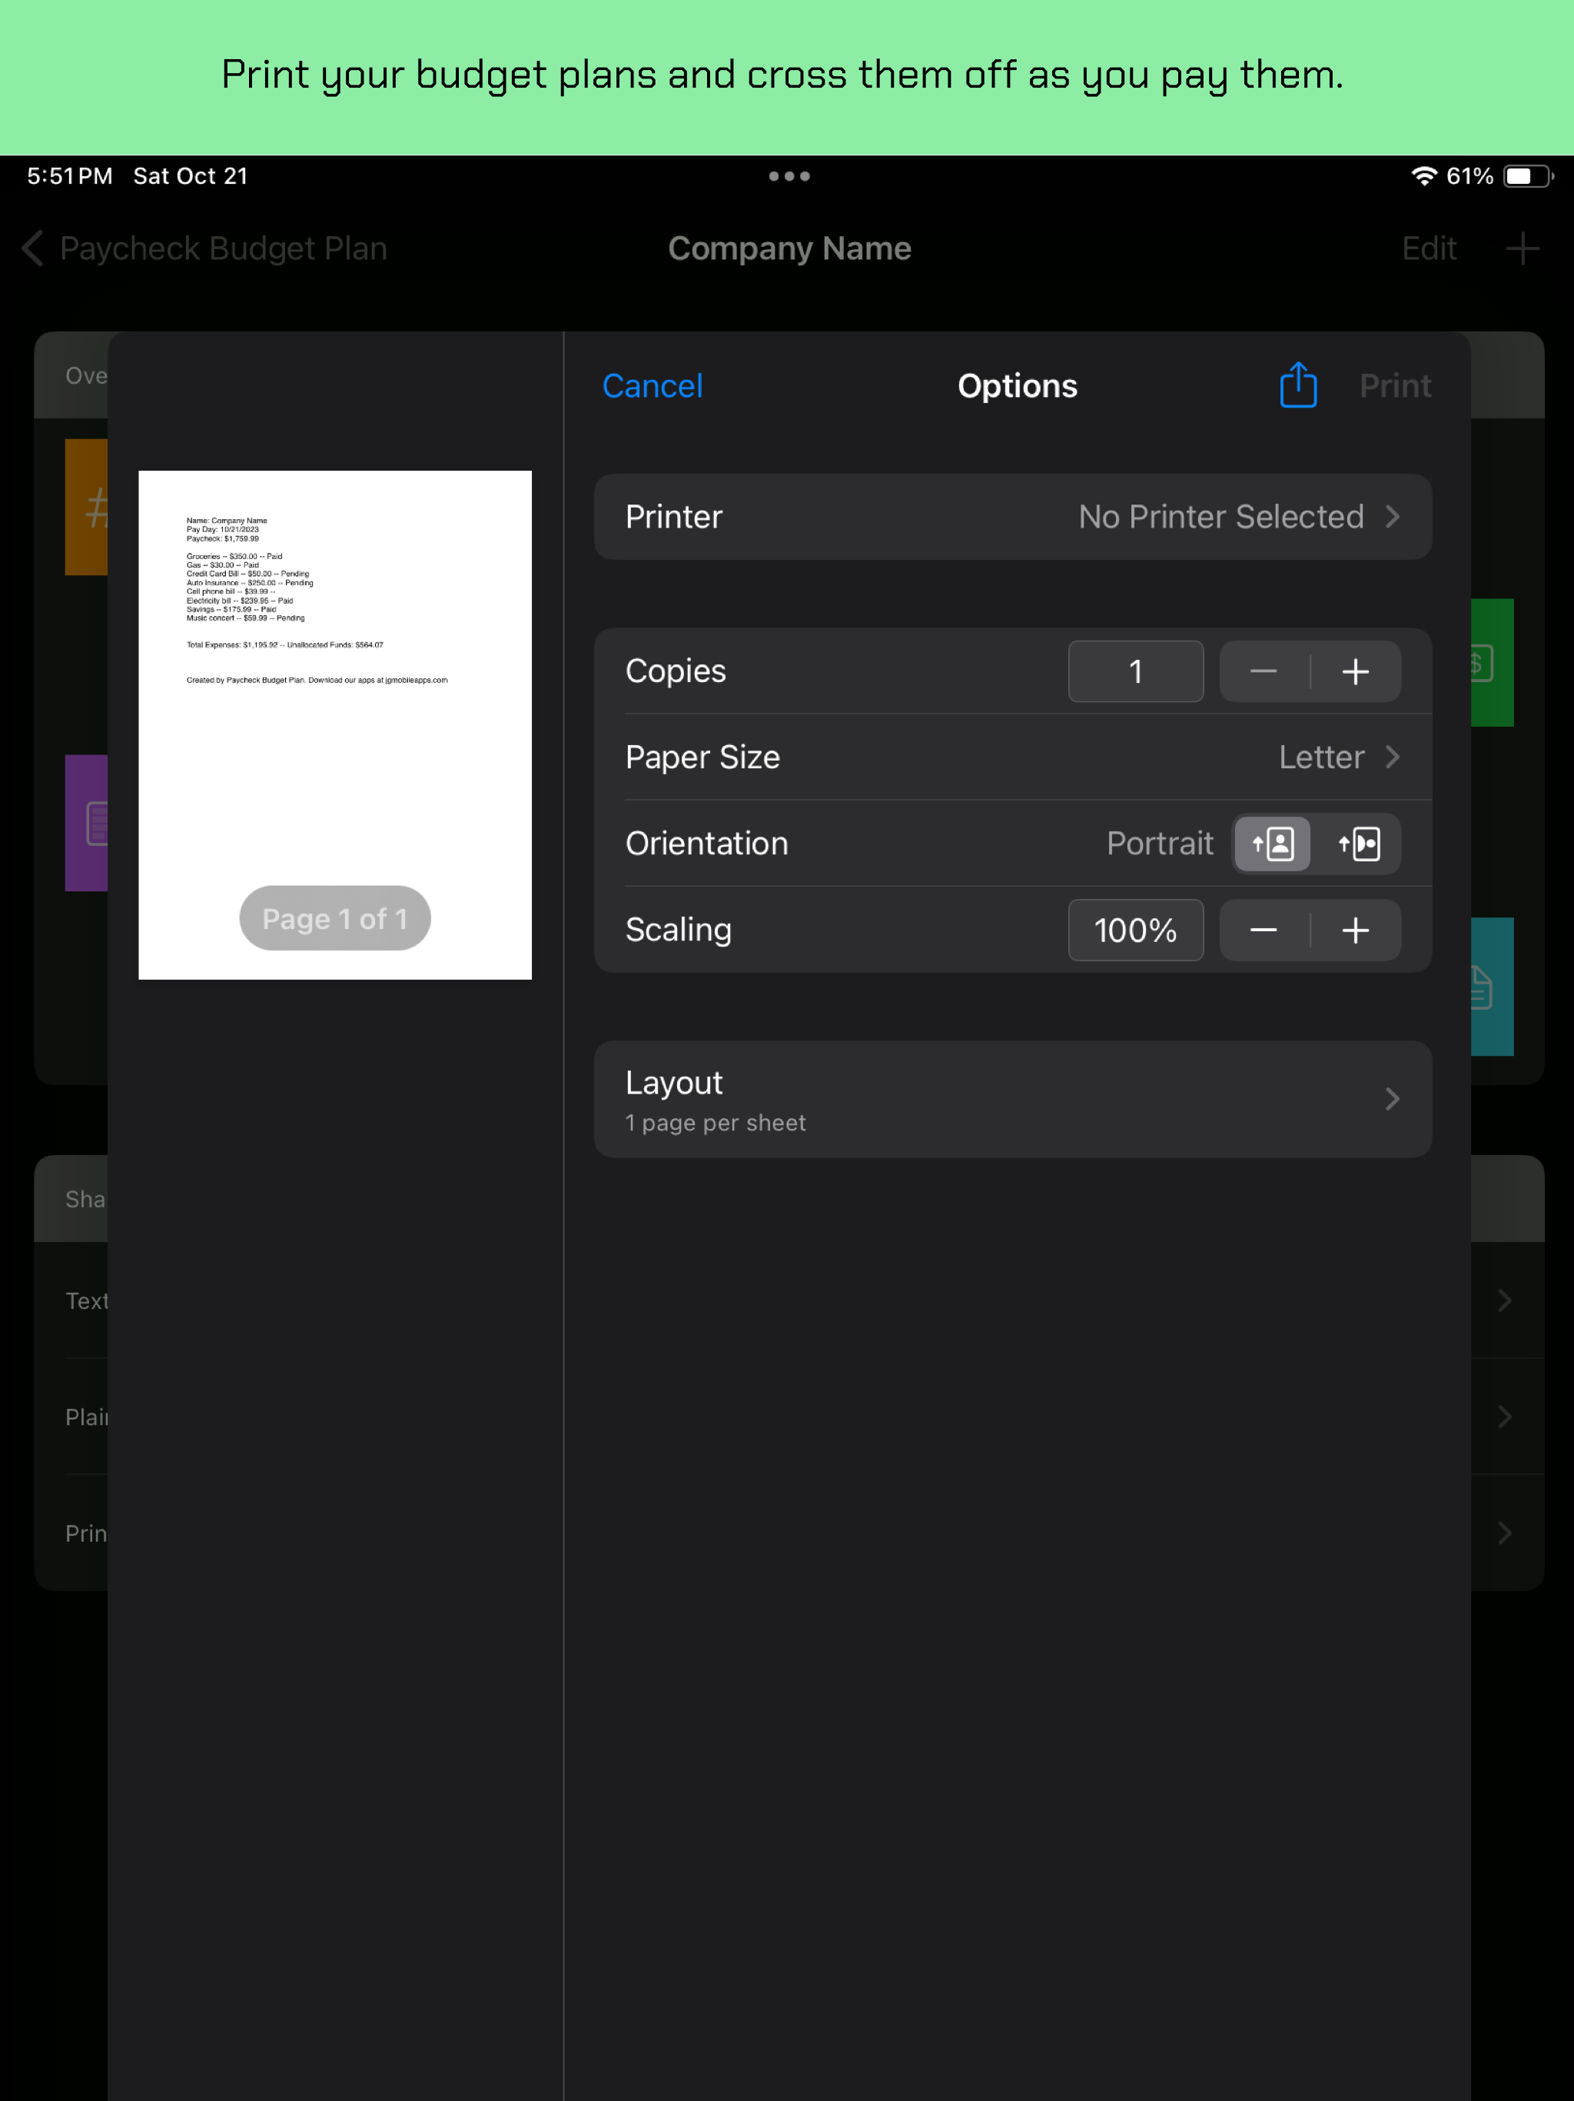Viewport: 1574px width, 2101px height.
Task: Tap the dimmed Print button
Action: [1395, 385]
